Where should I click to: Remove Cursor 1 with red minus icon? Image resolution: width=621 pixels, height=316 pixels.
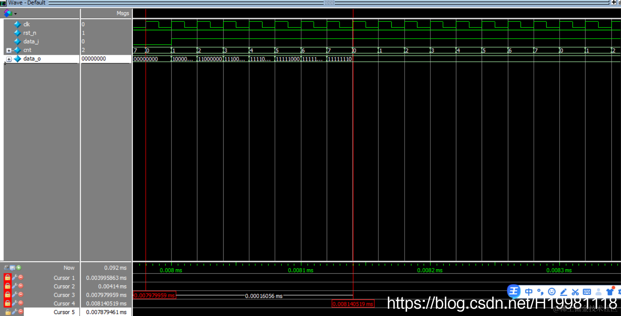pos(21,277)
